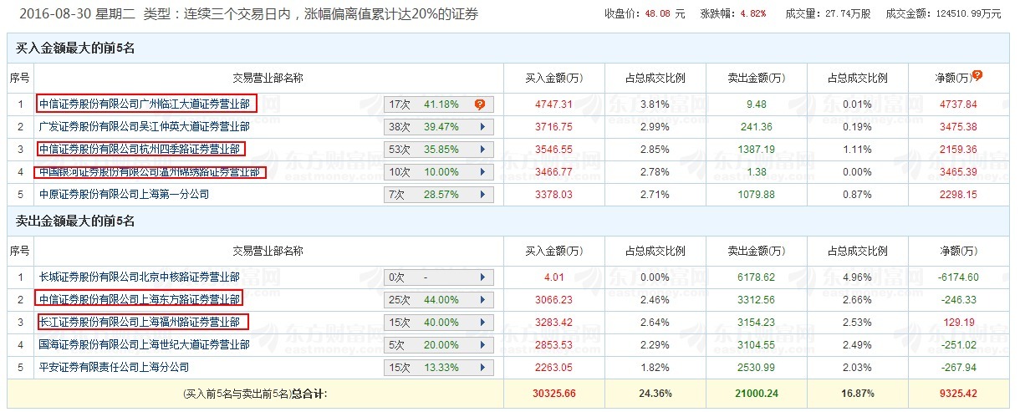Viewport: 1020px width, 412px height.
Task: Open 中信证券广州临江大道证券营业部 link
Action: pos(146,104)
